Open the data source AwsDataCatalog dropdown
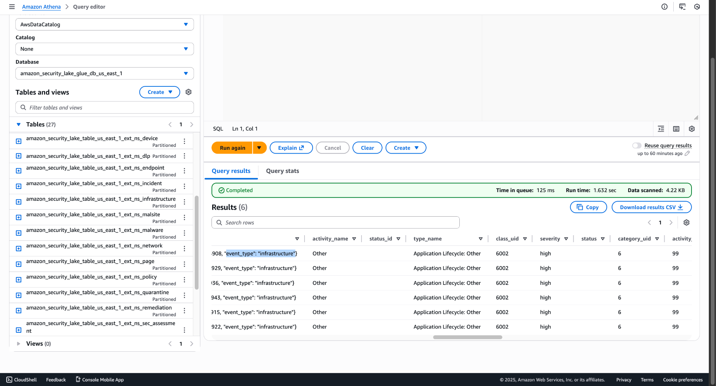This screenshot has height=386, width=716. (105, 24)
